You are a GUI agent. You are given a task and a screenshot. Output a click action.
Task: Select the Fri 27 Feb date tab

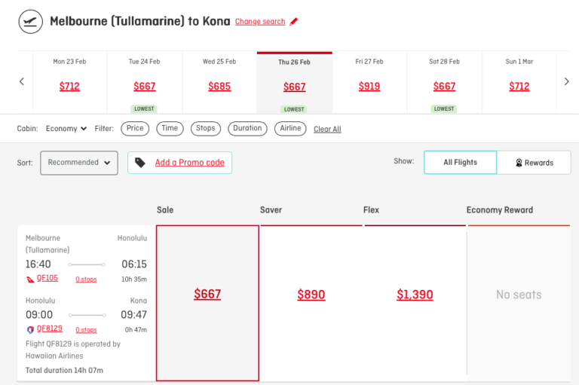click(x=369, y=81)
